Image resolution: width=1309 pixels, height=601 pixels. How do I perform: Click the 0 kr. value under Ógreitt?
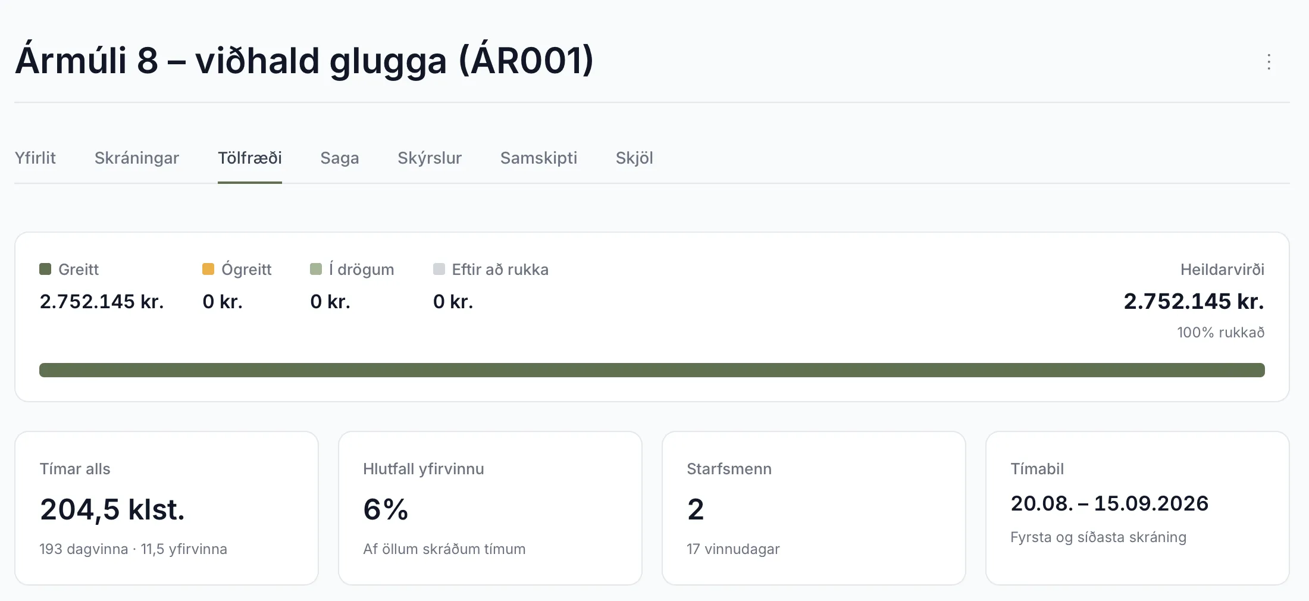pos(223,302)
